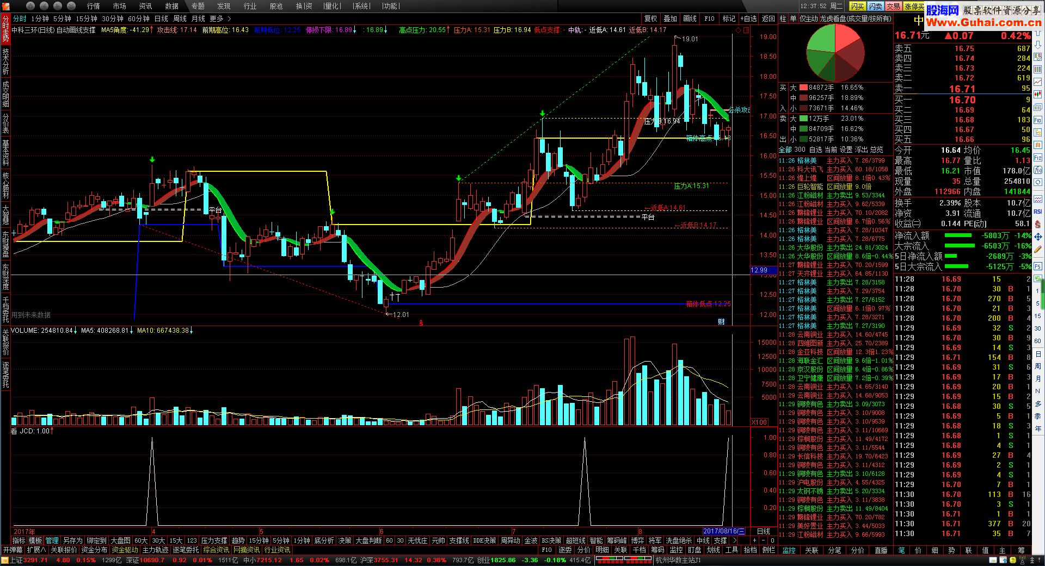Click the RSI icon in right toolbar
1045x566 pixels.
pos(1038,212)
